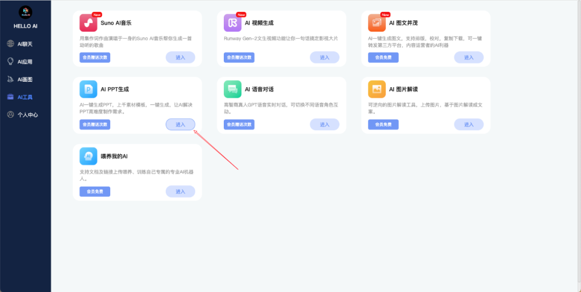Enter AI PPT生成 via 进入 button
581x292 pixels.
180,125
